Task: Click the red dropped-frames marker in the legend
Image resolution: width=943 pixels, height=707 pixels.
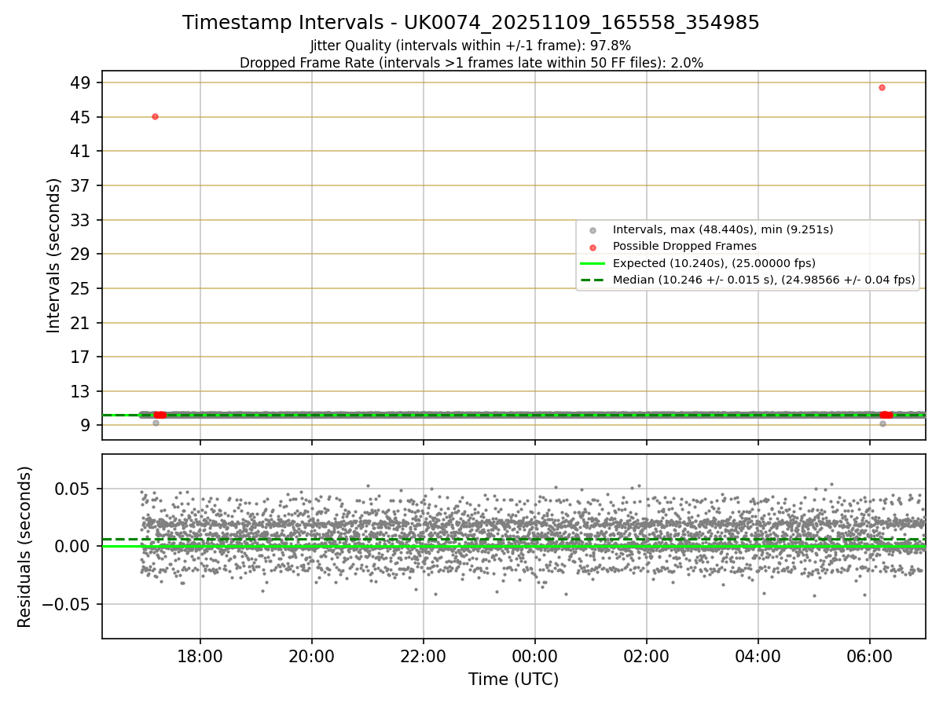Action: (x=593, y=247)
